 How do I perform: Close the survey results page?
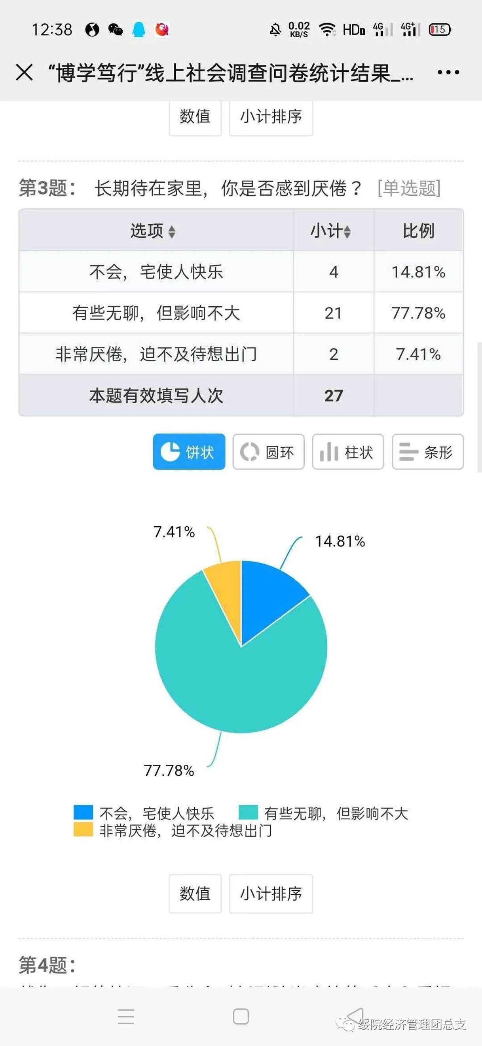coord(25,73)
